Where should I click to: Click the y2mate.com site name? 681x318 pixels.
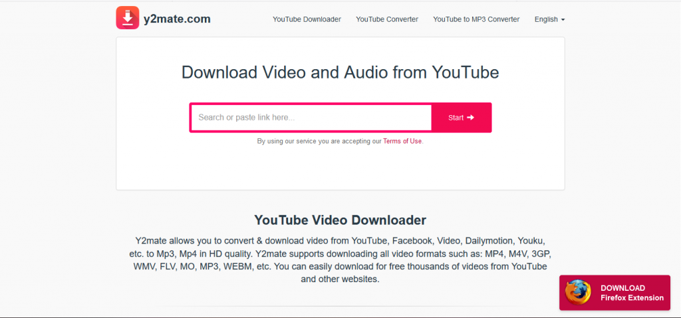[x=177, y=19]
